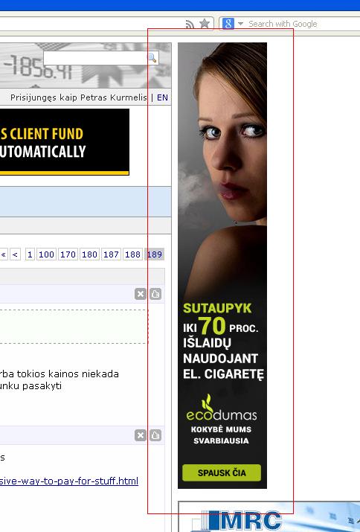
Task: Click the Google search engine icon
Action: click(228, 23)
